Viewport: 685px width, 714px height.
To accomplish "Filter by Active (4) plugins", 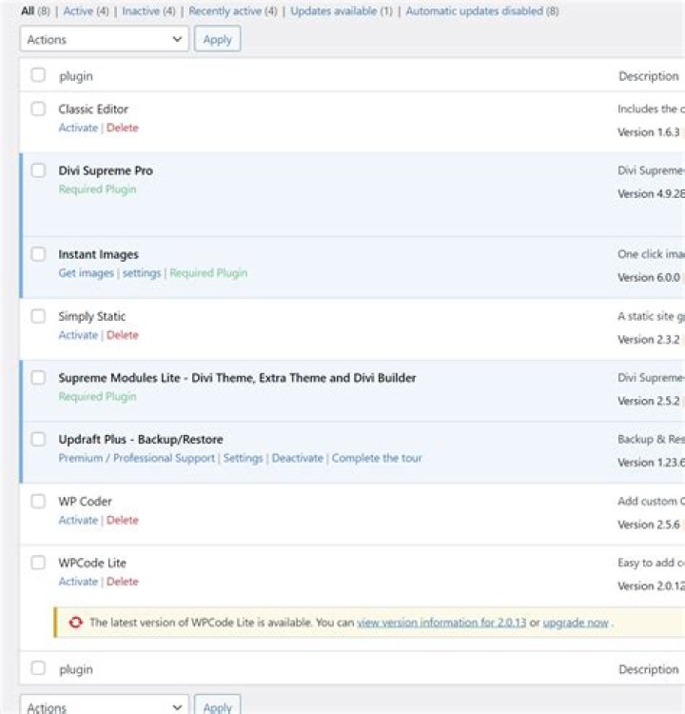I will point(86,10).
